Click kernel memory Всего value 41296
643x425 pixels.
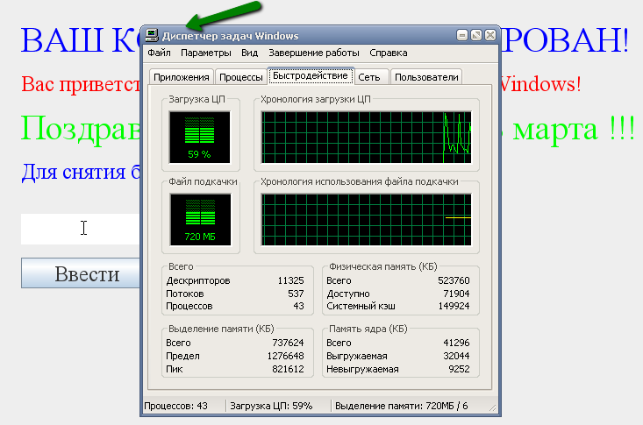[x=456, y=343]
